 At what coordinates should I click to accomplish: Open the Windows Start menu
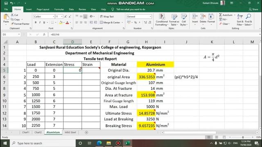(x=5, y=143)
